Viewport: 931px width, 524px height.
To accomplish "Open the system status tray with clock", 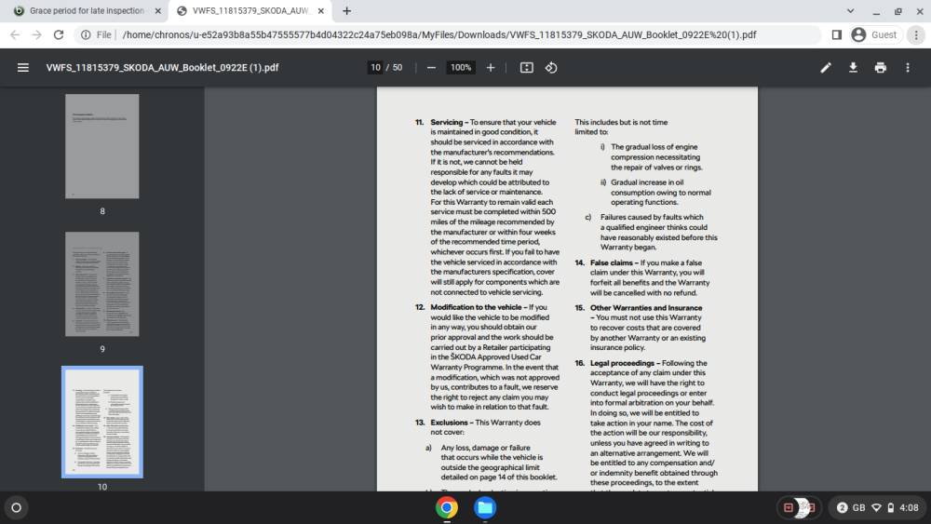I will pyautogui.click(x=878, y=507).
